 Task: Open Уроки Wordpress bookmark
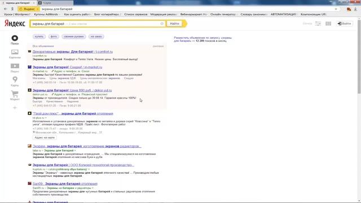[x=17, y=14]
